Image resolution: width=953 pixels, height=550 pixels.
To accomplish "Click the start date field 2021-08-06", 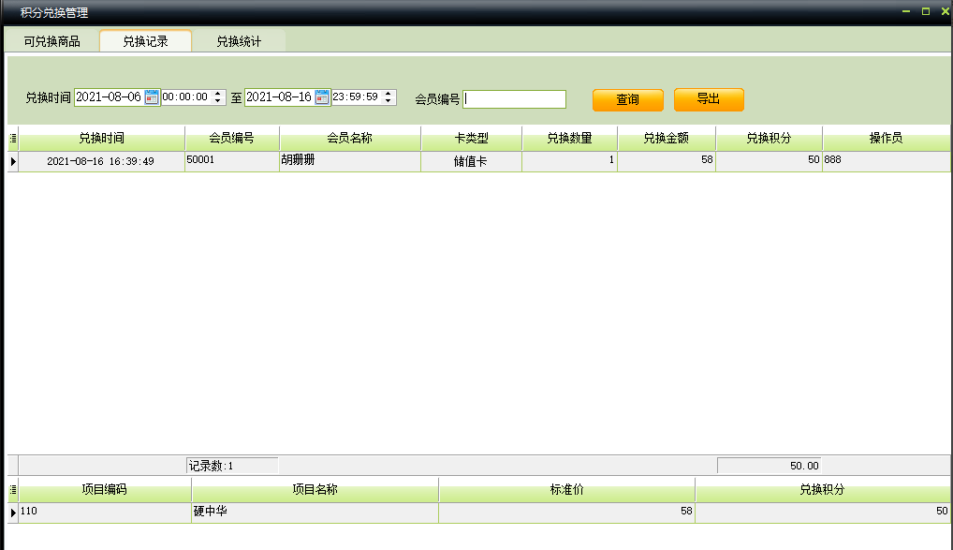I will 109,97.
